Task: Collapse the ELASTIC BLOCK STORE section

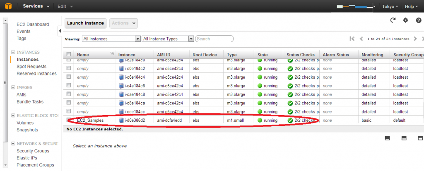Action: (x=13, y=116)
